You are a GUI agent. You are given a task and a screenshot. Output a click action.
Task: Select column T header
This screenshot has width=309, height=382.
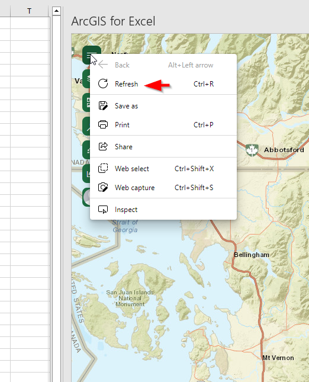pos(29,11)
